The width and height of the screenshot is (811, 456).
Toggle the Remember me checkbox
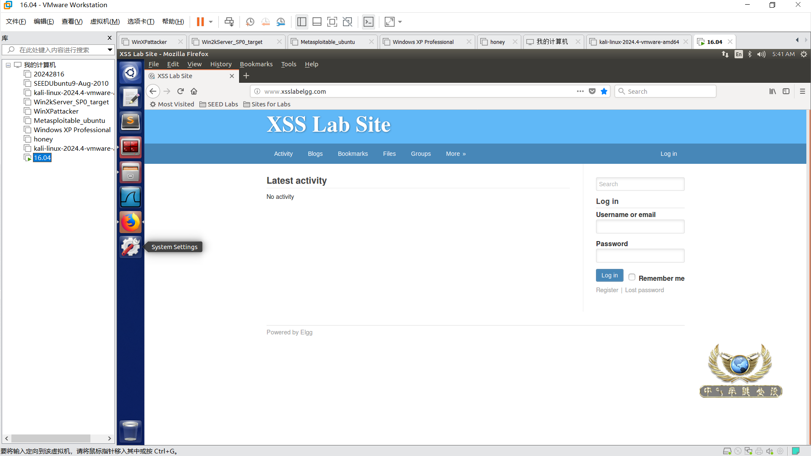pyautogui.click(x=632, y=277)
